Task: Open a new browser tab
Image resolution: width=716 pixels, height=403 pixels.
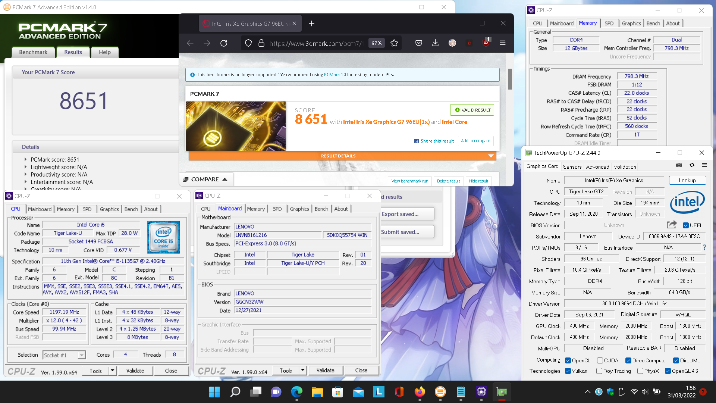Action: [x=311, y=24]
